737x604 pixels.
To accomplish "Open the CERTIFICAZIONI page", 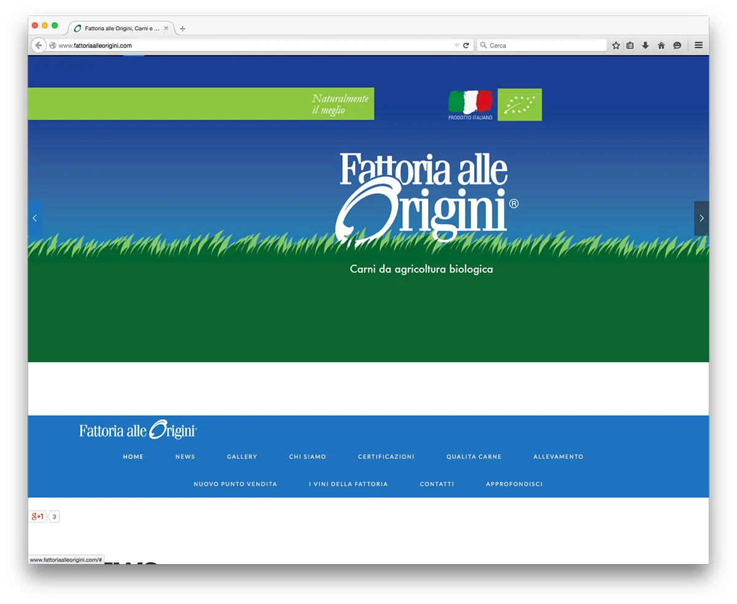I will pyautogui.click(x=386, y=457).
